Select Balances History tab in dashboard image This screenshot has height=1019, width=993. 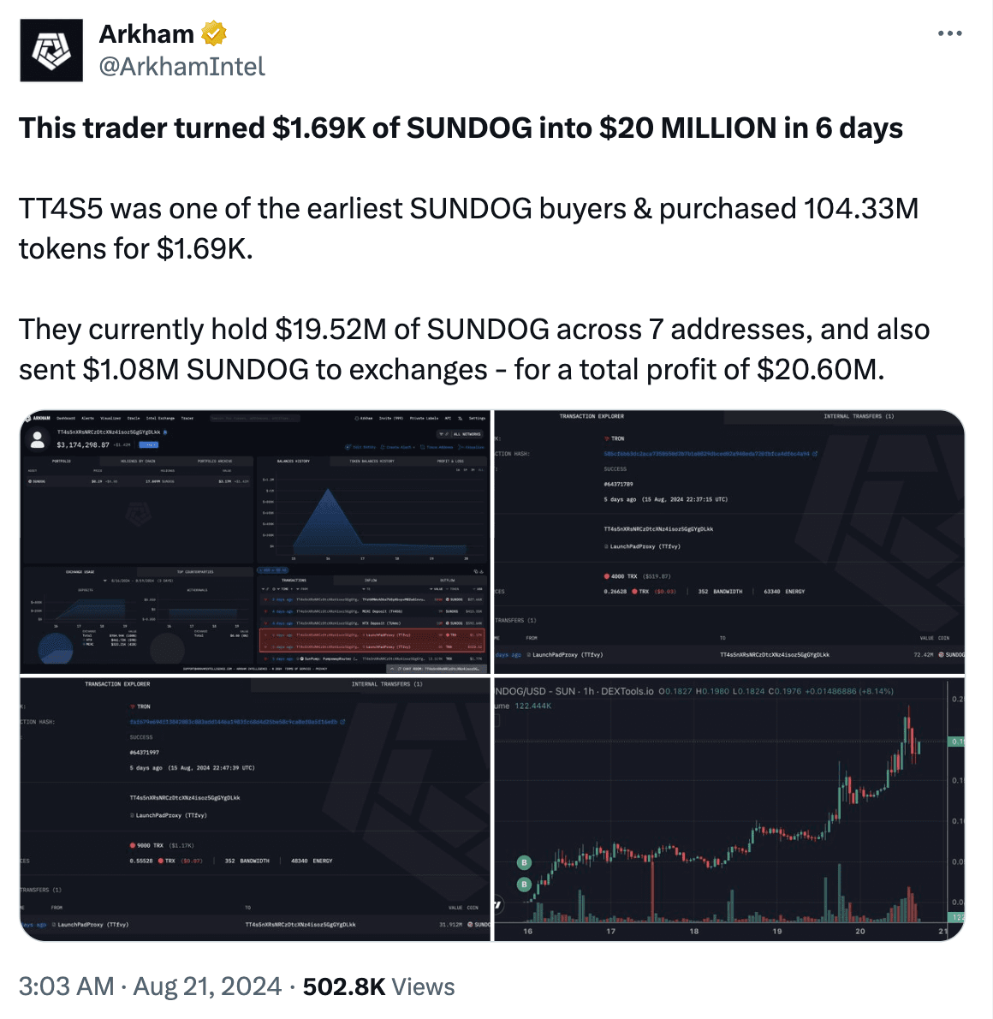click(293, 461)
